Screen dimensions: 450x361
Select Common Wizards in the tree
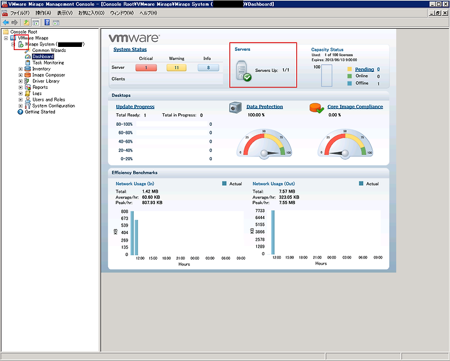tap(49, 51)
